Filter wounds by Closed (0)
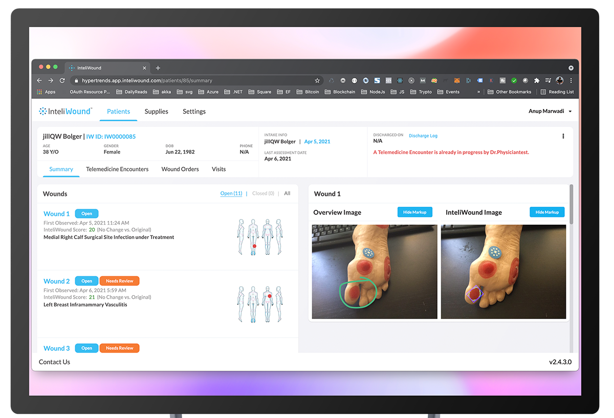The image size is (614, 418). pyautogui.click(x=263, y=193)
